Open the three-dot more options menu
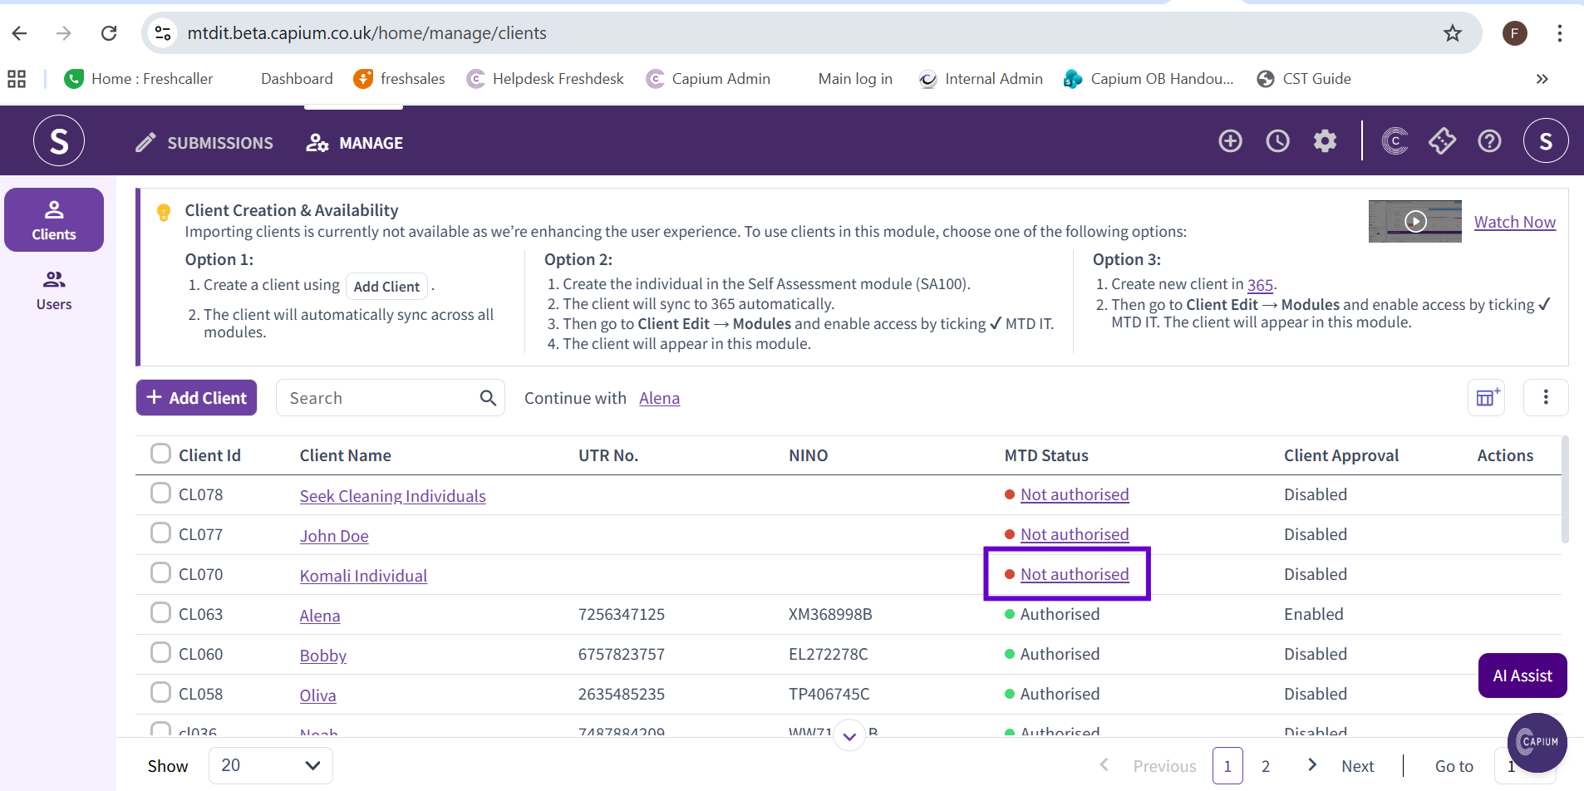1584x791 pixels. [1546, 397]
